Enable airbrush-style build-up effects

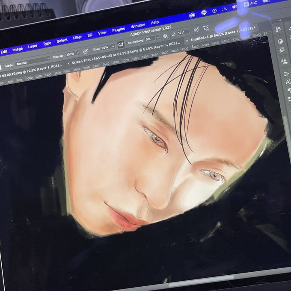point(121,45)
